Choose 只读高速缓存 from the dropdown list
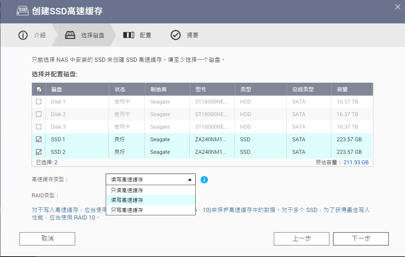 point(127,191)
